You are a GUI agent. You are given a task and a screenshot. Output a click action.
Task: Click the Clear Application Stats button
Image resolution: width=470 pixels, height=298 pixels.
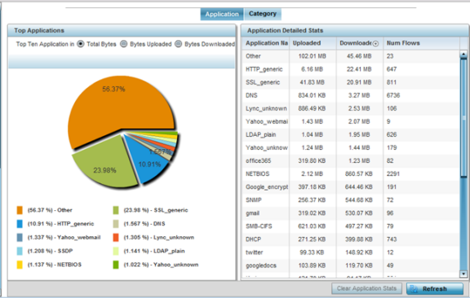tap(366, 288)
